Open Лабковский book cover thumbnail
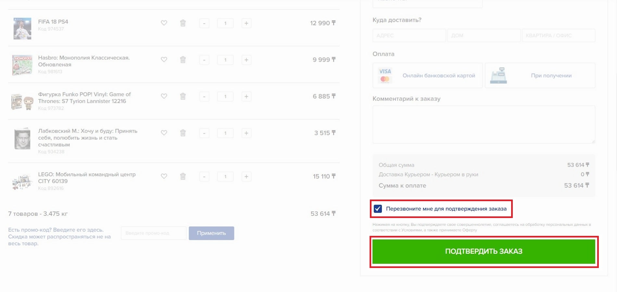The width and height of the screenshot is (617, 292). click(22, 139)
